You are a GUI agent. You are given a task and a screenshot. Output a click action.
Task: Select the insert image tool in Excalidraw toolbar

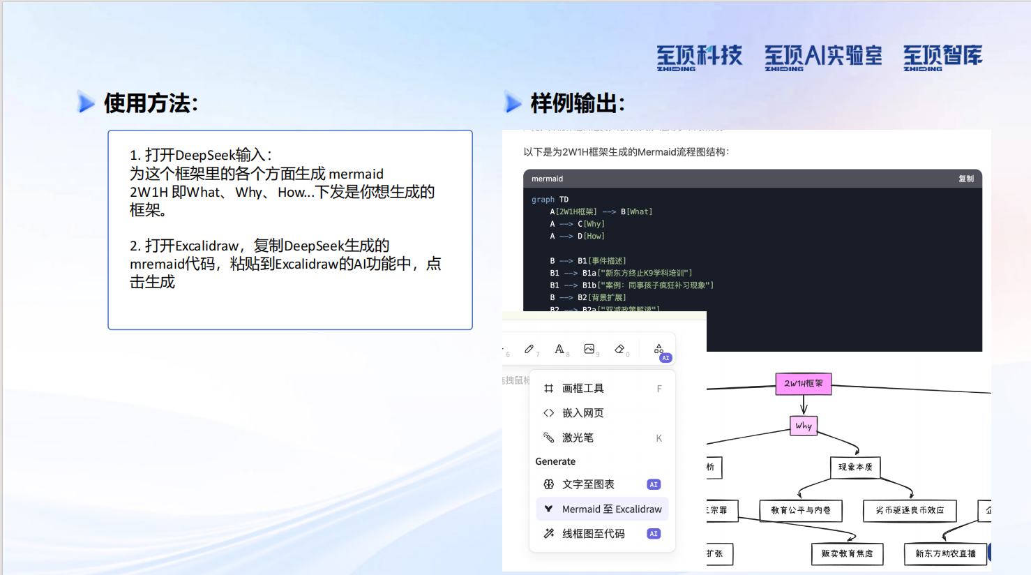[589, 349]
